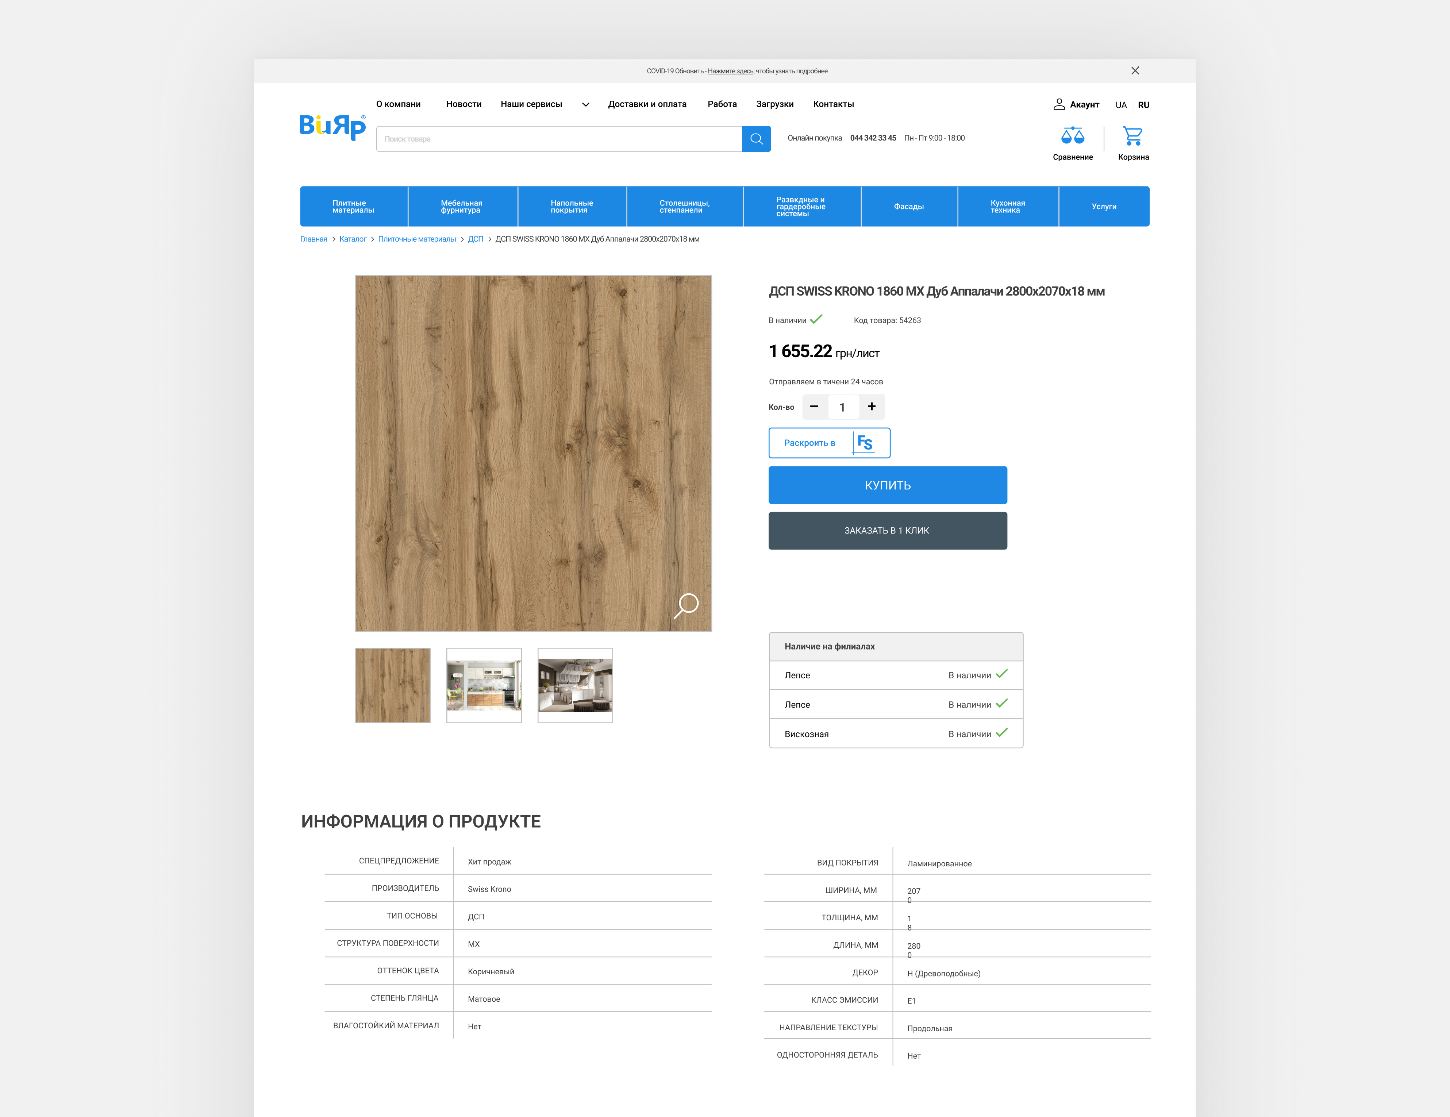The height and width of the screenshot is (1117, 1450).
Task: Close the COVID-19 notification bar
Action: coord(1135,70)
